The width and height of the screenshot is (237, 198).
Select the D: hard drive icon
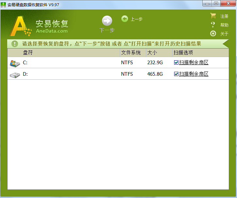(x=15, y=74)
